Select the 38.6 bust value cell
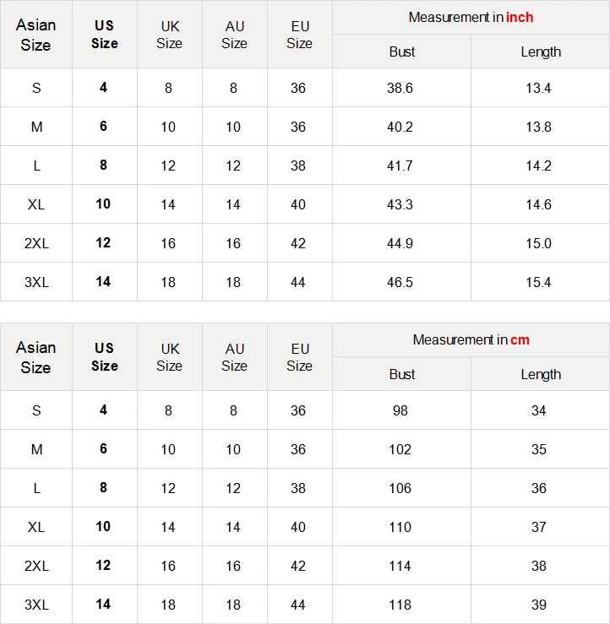This screenshot has width=610, height=624. 400,88
